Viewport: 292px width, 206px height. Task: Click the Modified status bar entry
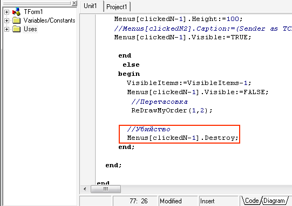click(x=178, y=201)
